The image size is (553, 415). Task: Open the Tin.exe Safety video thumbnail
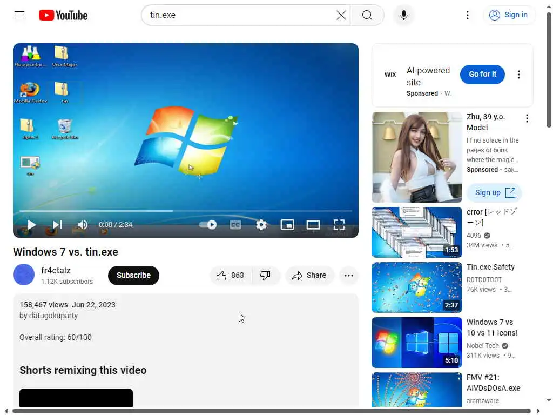[x=416, y=287]
